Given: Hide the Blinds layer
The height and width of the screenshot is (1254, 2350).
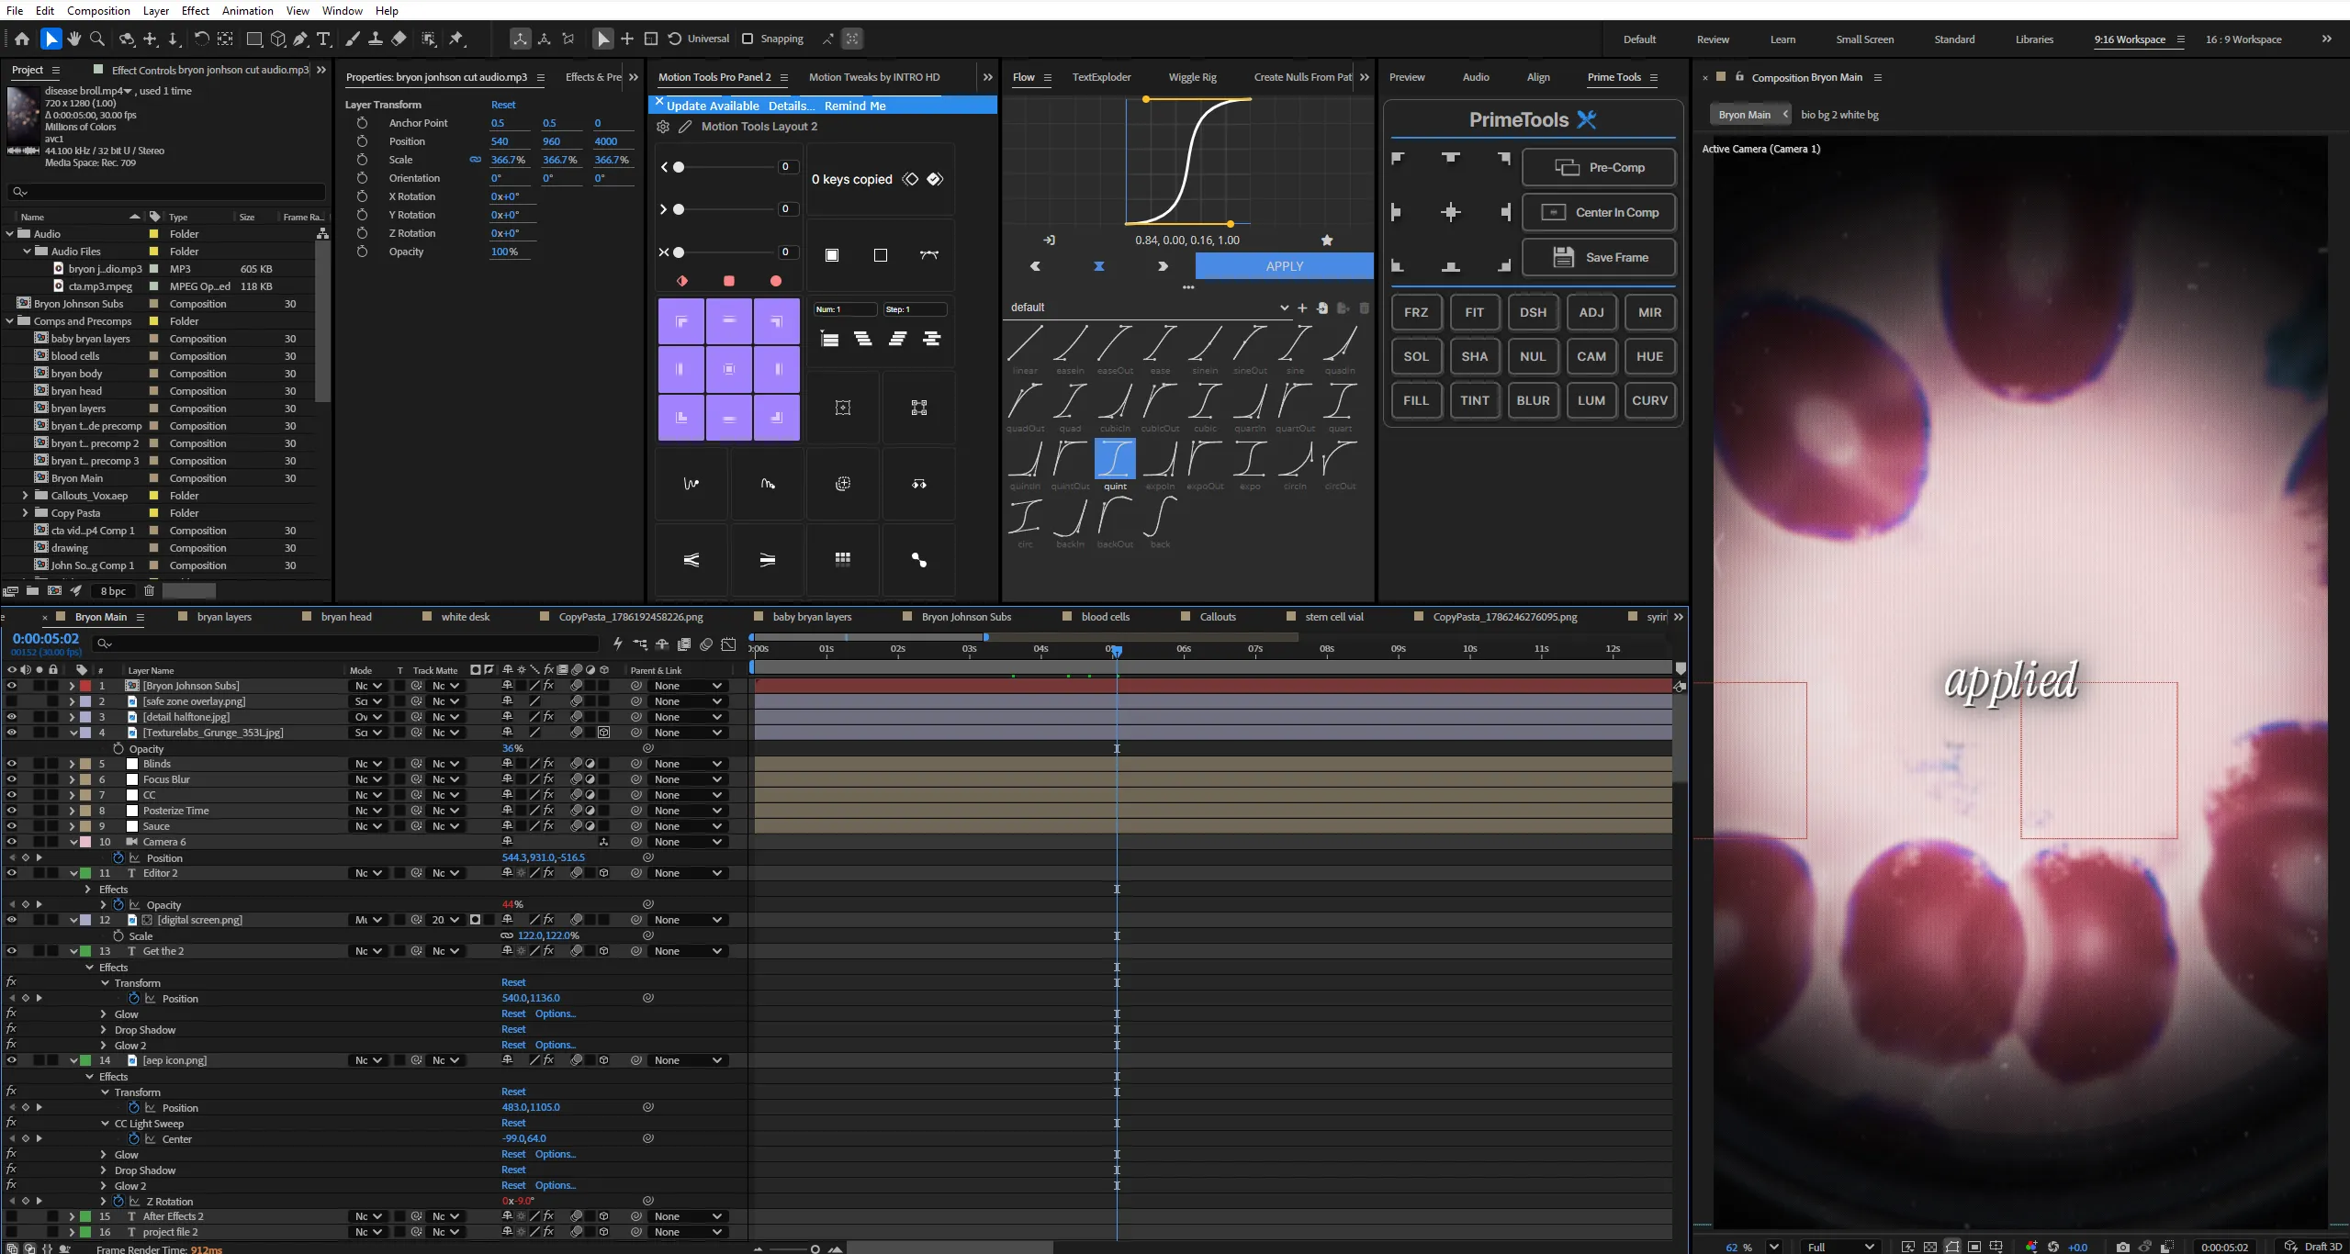Looking at the screenshot, I should [11, 764].
